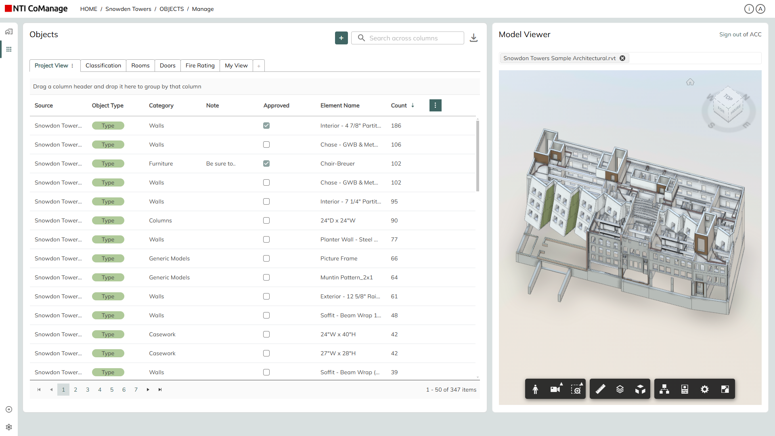Uncheck Approved for Chair-Breuer row
This screenshot has width=775, height=436.
266,163
